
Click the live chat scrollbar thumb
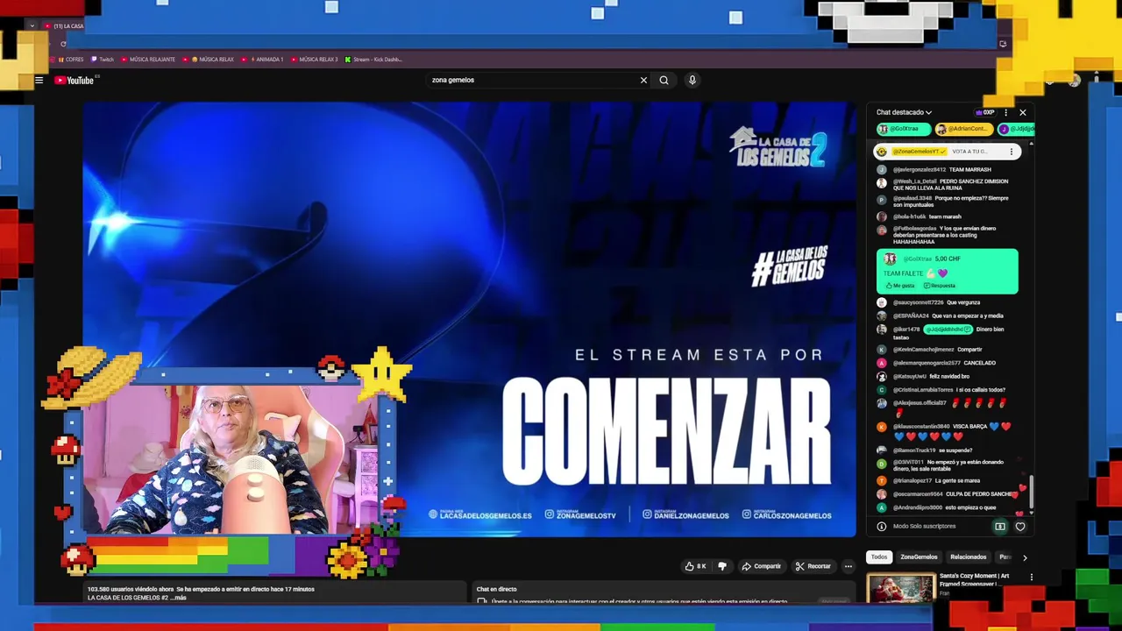(1031, 491)
